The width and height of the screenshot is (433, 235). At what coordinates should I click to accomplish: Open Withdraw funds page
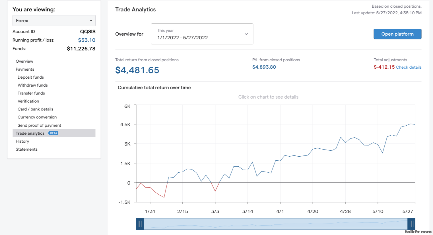click(x=54, y=85)
